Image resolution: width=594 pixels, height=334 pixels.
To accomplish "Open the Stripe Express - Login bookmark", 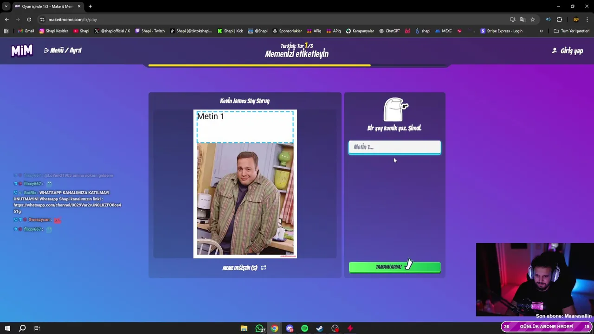I will click(x=501, y=31).
